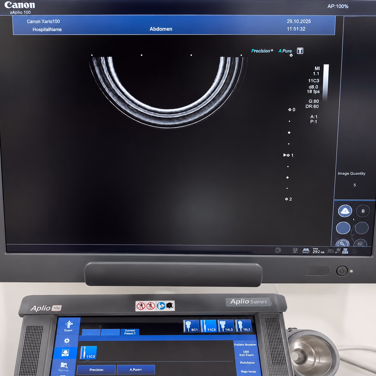Image resolution: width=376 pixels, height=376 pixels.
Task: Click the MI 1.1 readout
Action: point(316,71)
